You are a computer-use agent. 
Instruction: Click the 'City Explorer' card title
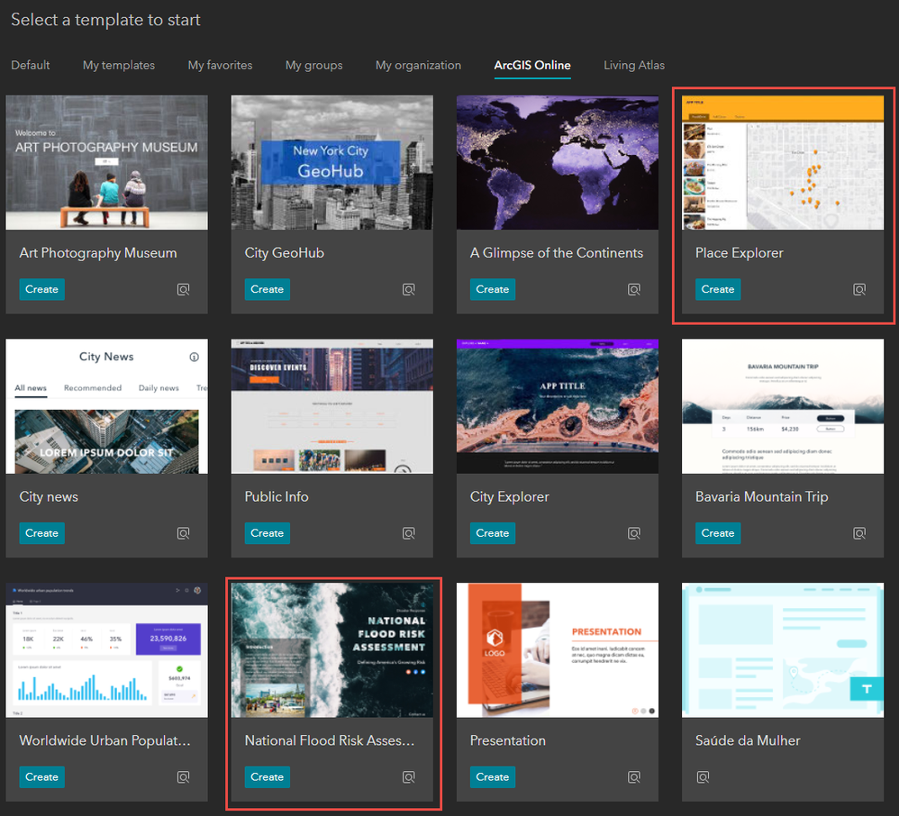tap(510, 496)
